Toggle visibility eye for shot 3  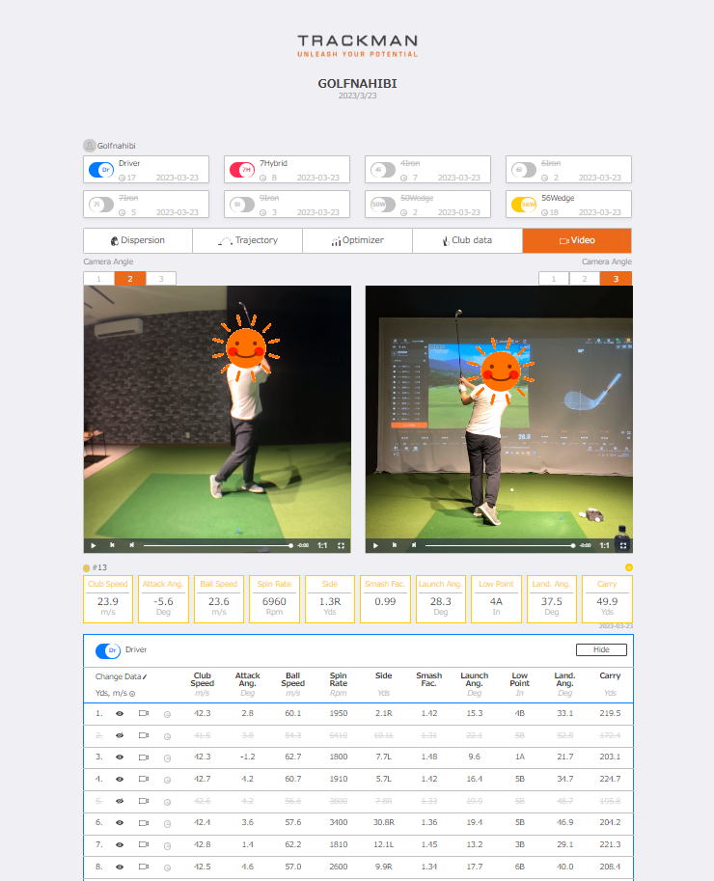point(120,757)
